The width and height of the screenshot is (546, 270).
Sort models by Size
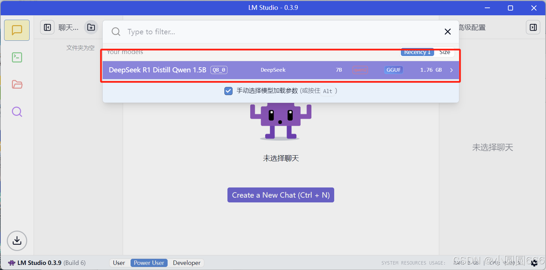444,52
